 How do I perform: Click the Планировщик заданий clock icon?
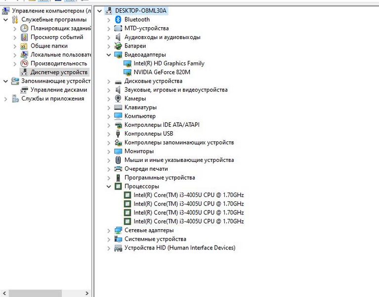pos(24,28)
